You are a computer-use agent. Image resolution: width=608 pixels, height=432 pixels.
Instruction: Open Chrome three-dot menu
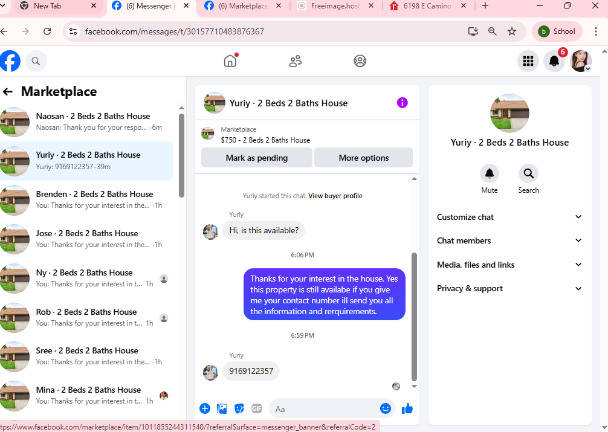[596, 31]
